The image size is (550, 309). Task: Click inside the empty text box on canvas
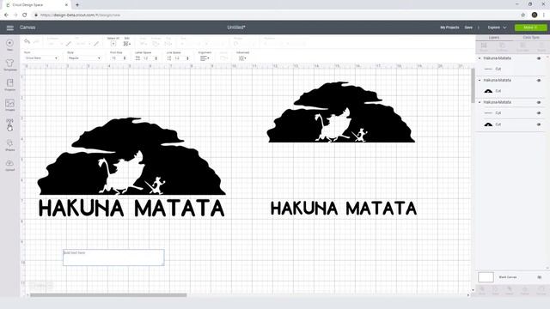point(113,257)
